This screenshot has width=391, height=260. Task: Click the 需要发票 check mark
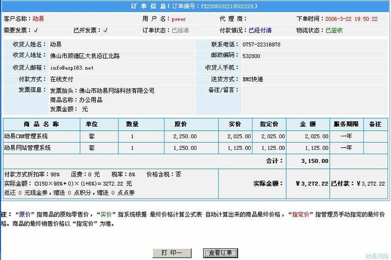pos(36,31)
